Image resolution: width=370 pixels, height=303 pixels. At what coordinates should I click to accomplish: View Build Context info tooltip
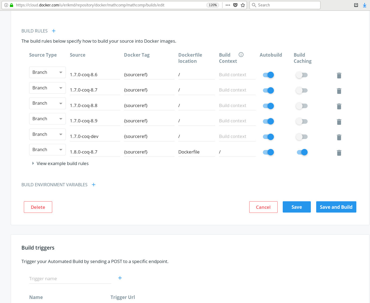click(241, 54)
